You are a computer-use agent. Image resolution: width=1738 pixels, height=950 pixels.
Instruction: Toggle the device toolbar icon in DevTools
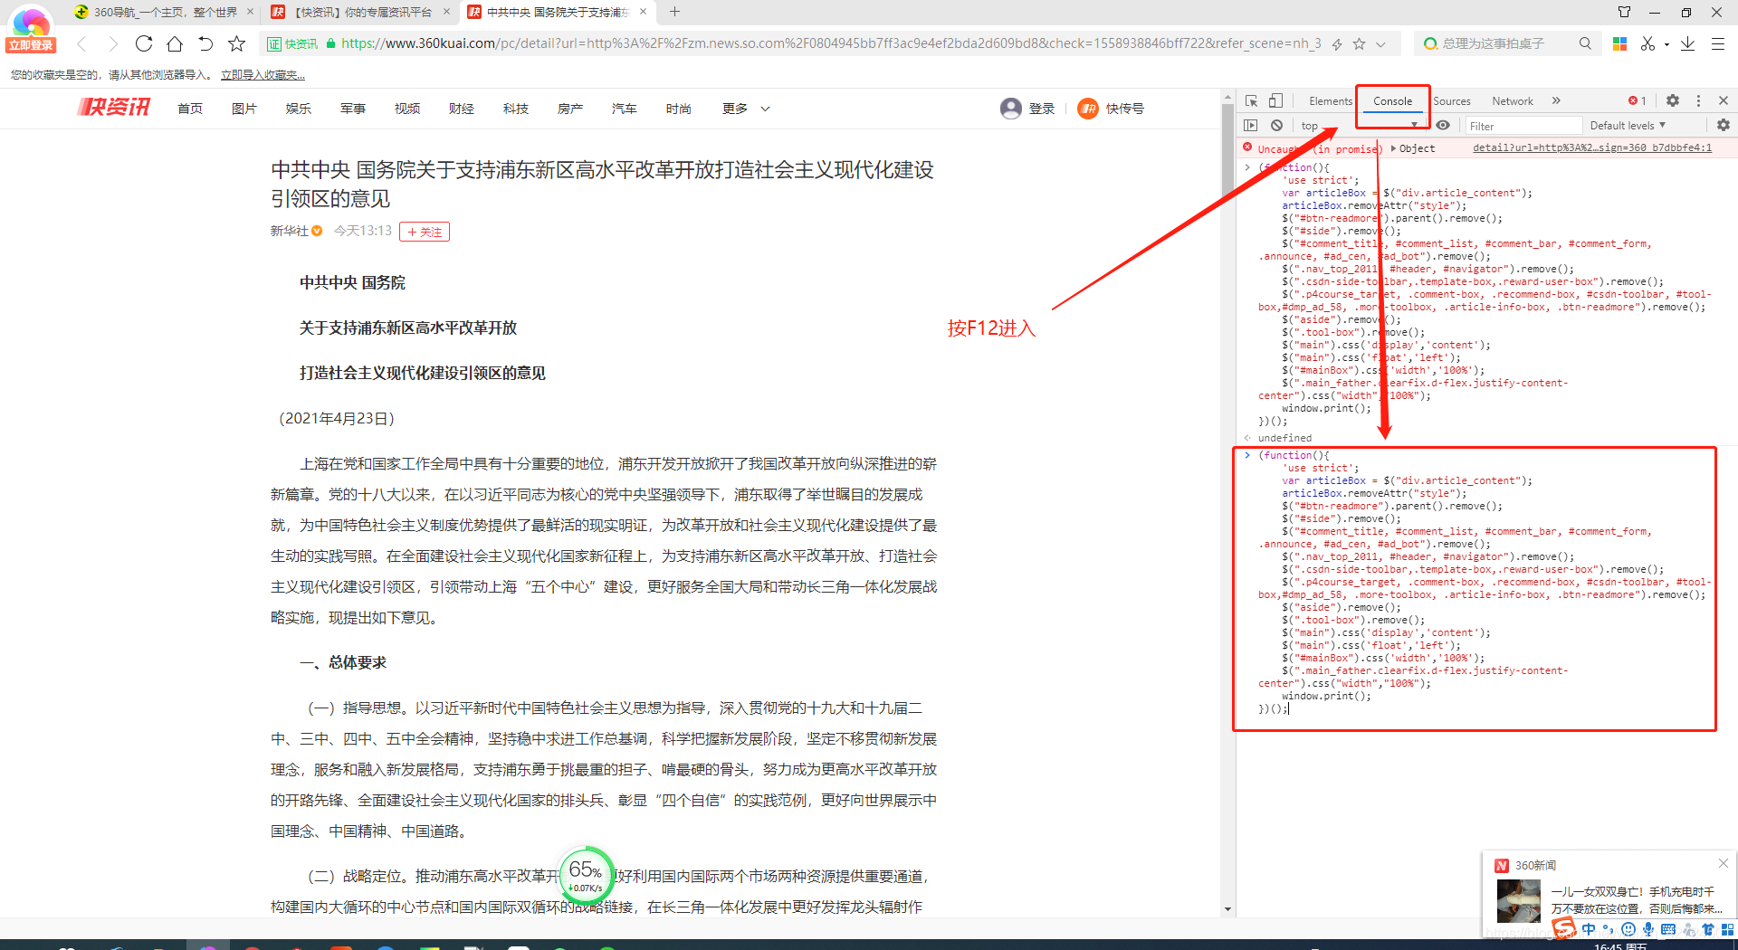1275,100
